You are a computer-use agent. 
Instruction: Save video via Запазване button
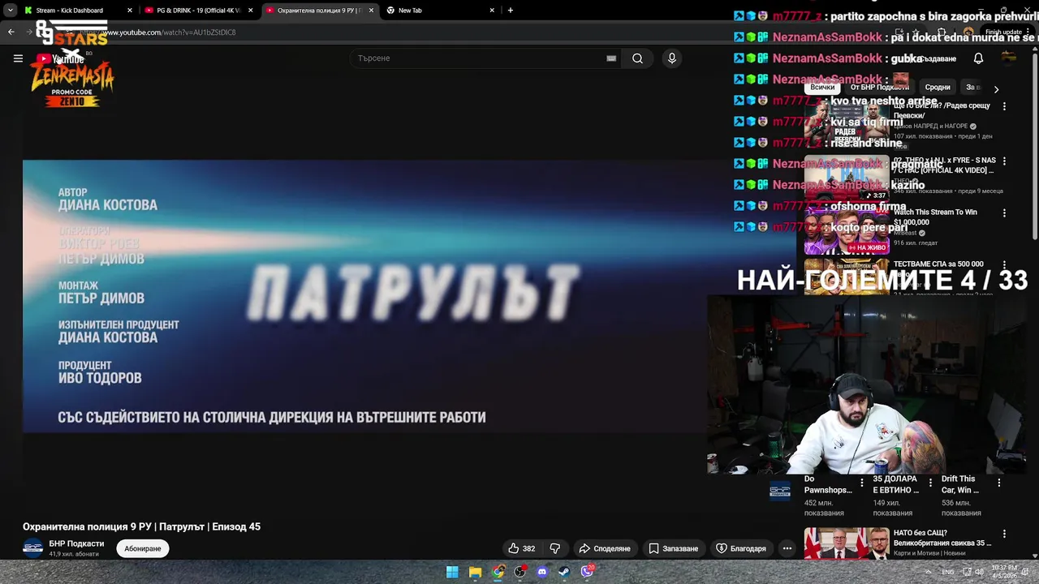[673, 548]
